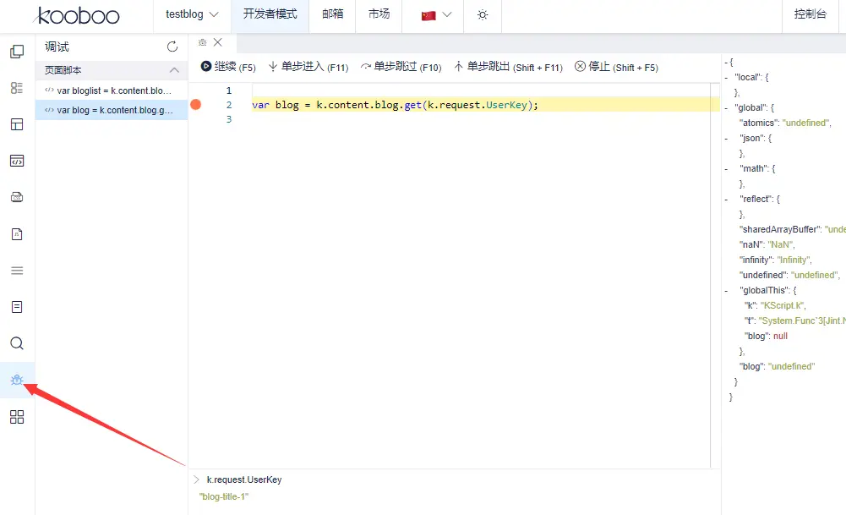Collapse the 页面脚本 section

coord(174,70)
